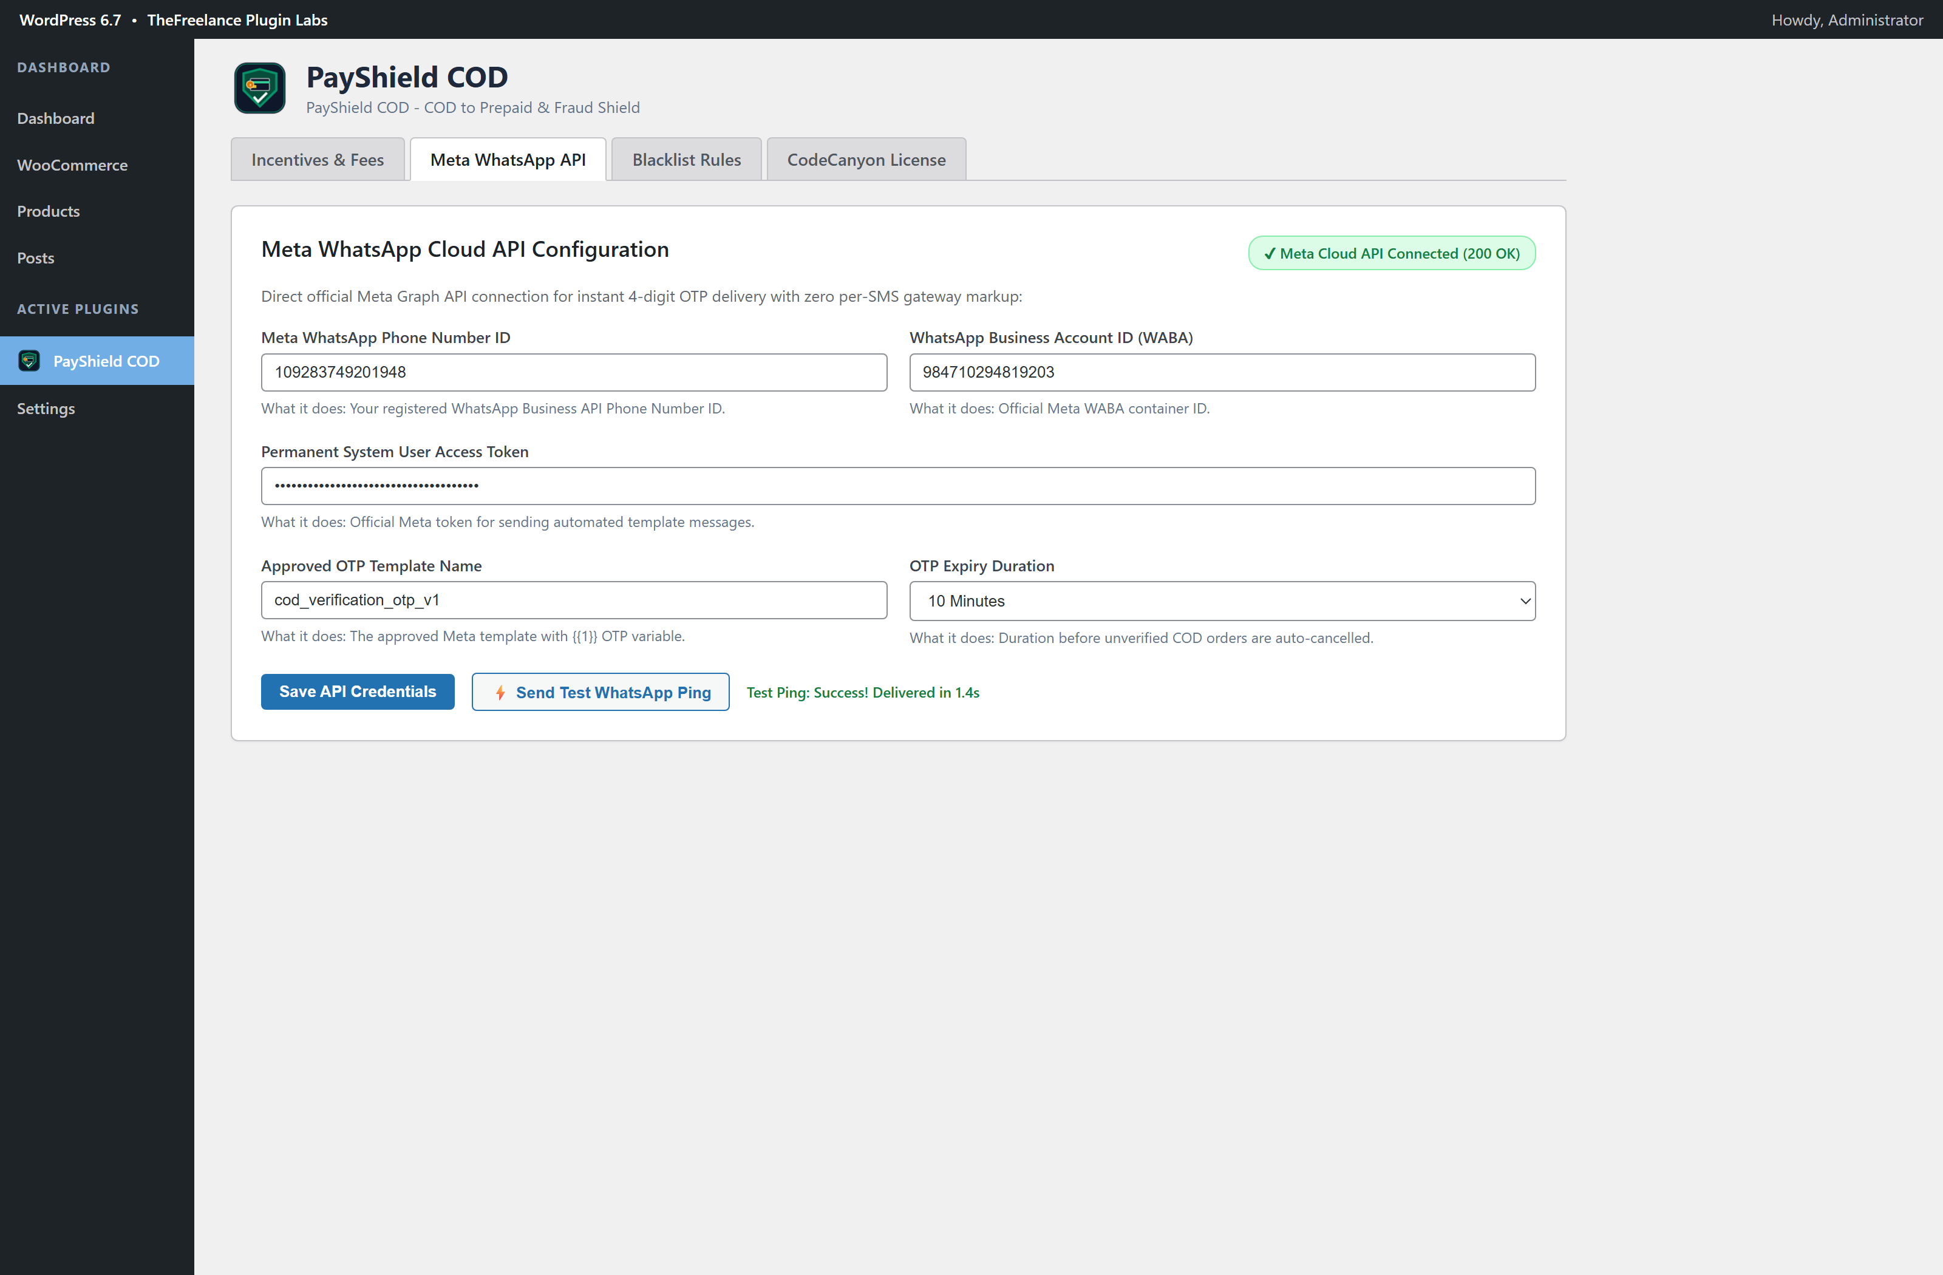Select PayShield COD sidebar menu item

[x=97, y=361]
